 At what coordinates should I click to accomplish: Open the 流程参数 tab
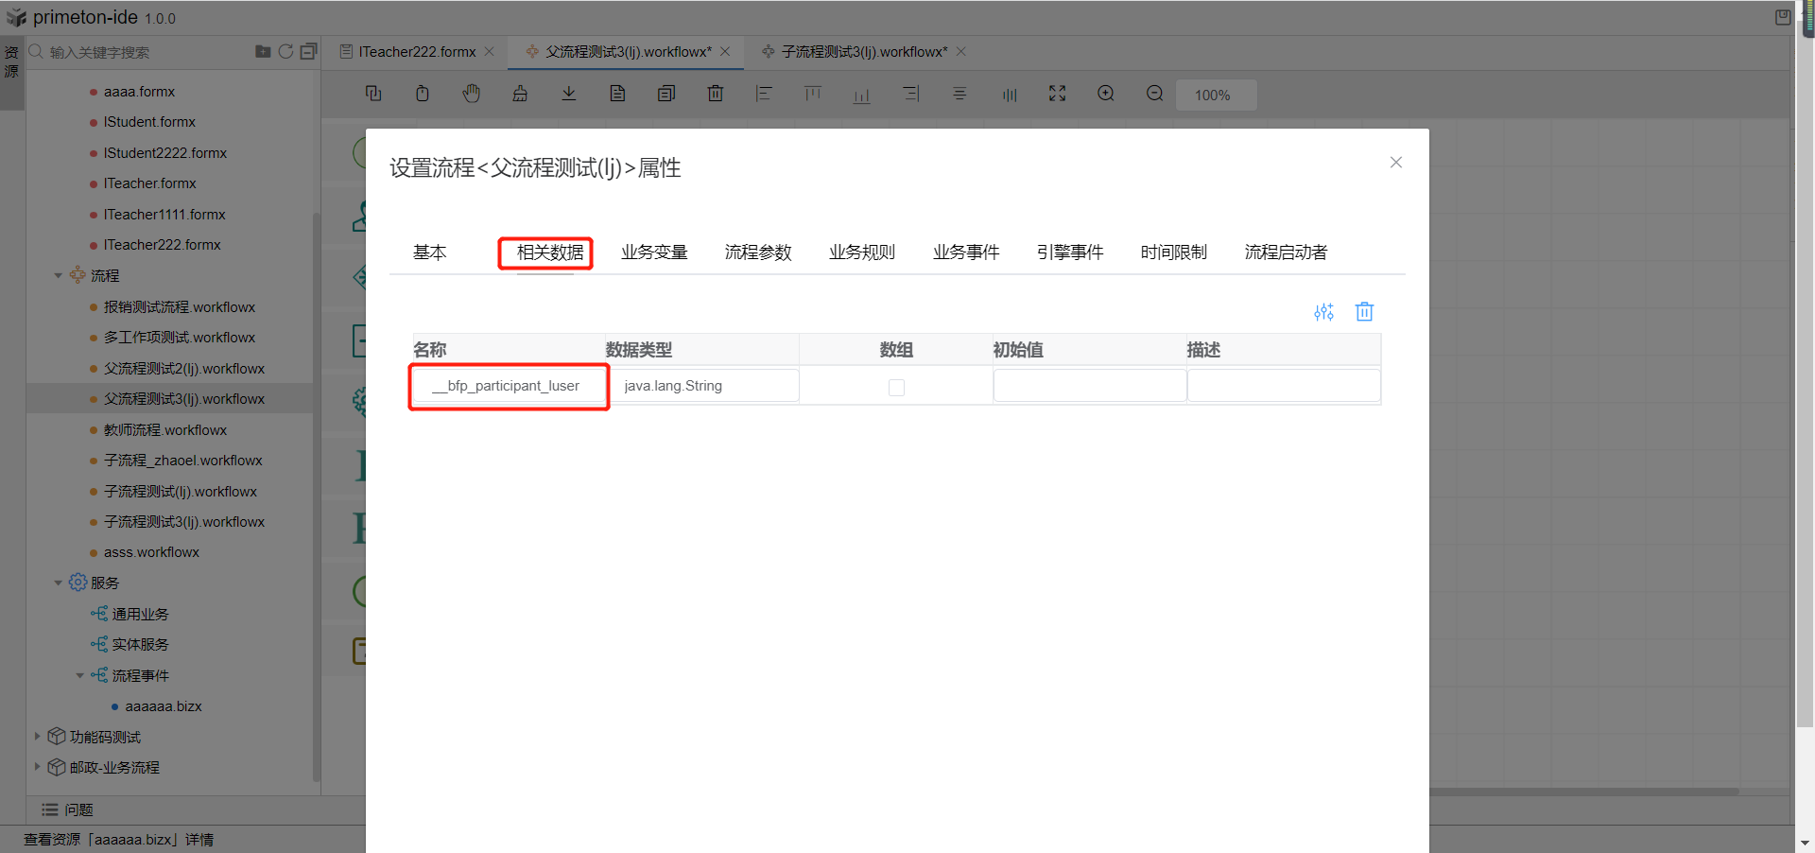click(758, 252)
